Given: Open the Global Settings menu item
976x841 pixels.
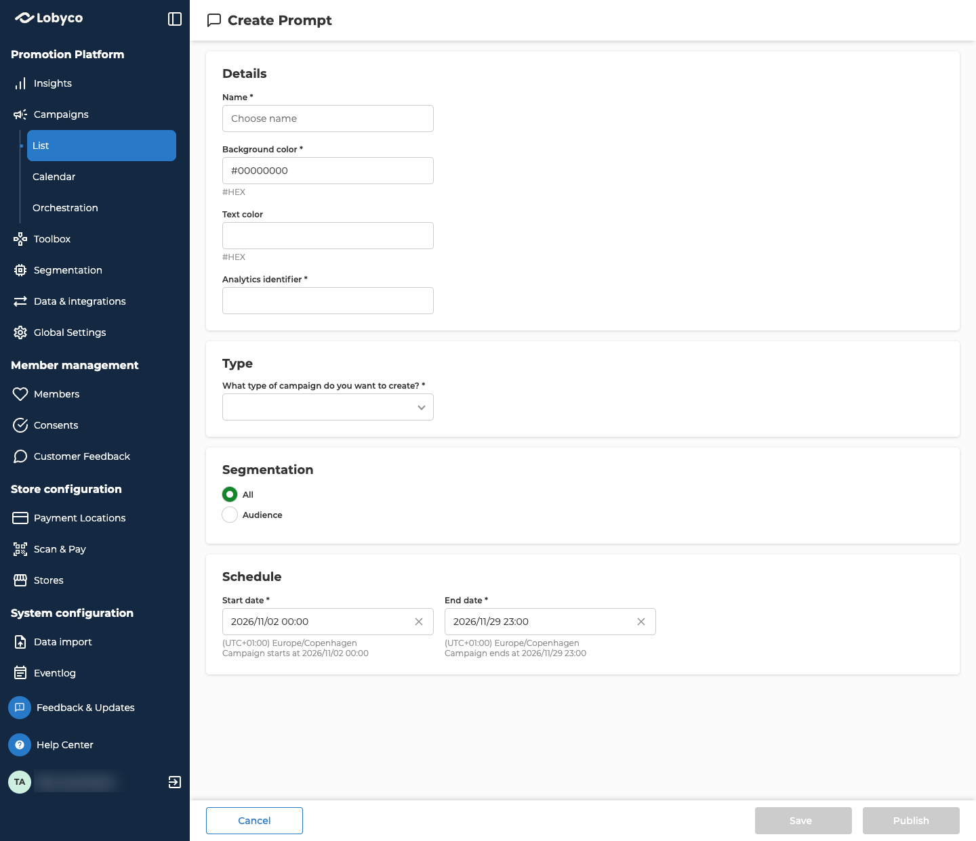Looking at the screenshot, I should 95,332.
